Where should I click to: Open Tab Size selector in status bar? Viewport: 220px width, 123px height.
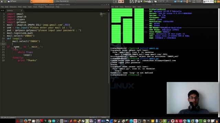pos(93,118)
